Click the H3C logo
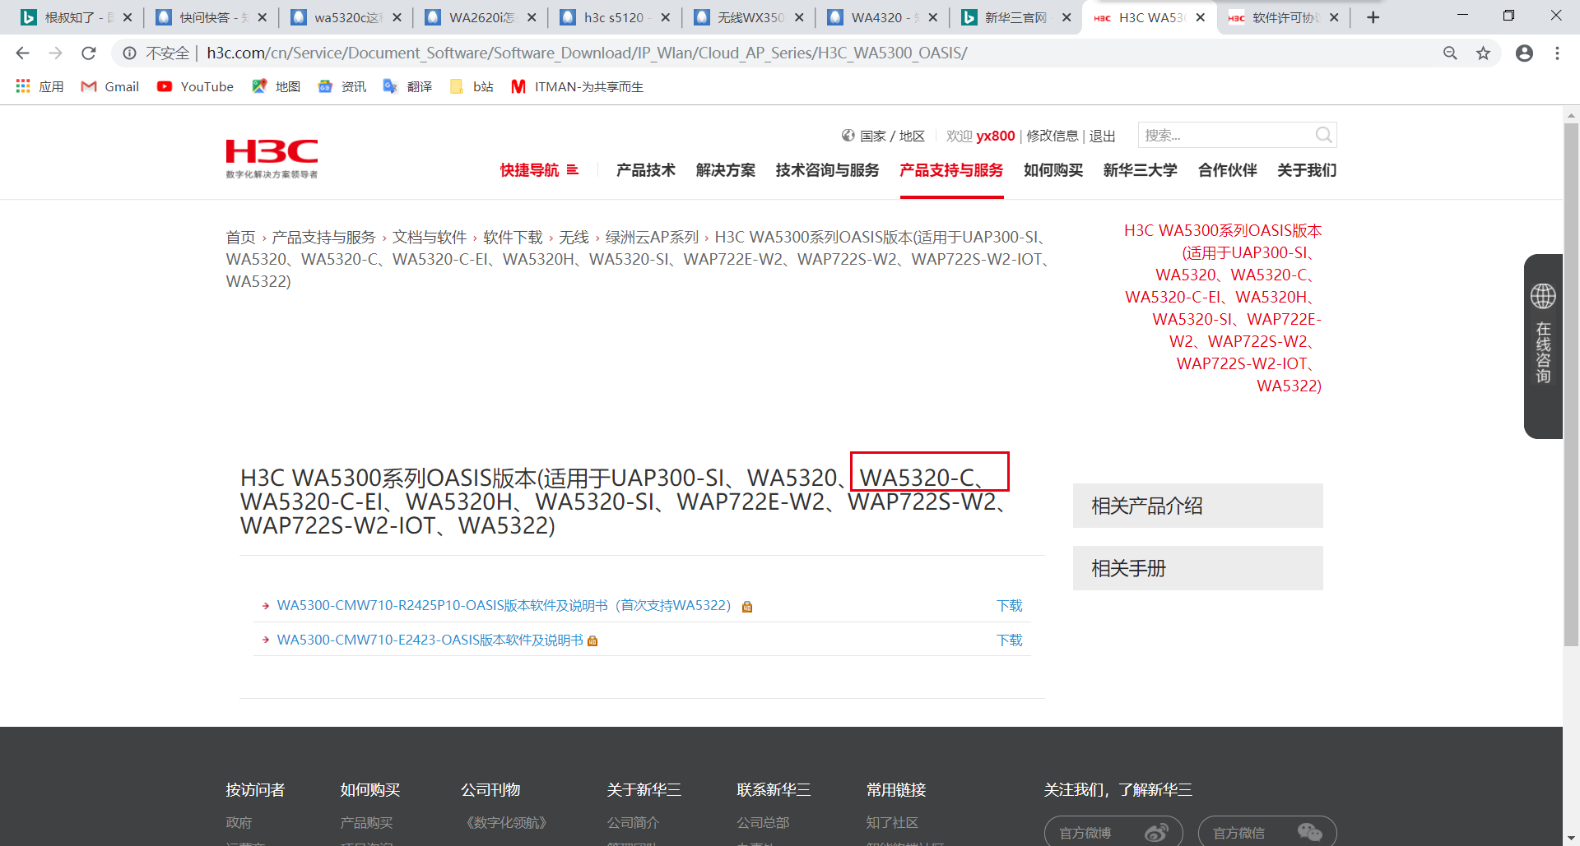The width and height of the screenshot is (1580, 846). (x=272, y=159)
